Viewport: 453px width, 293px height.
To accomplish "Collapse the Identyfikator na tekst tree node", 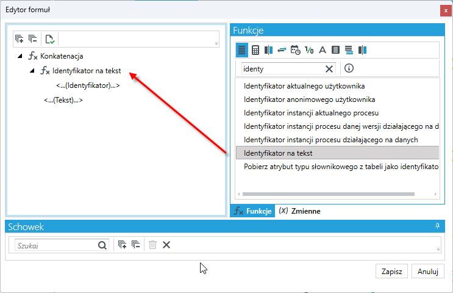I will coord(32,71).
